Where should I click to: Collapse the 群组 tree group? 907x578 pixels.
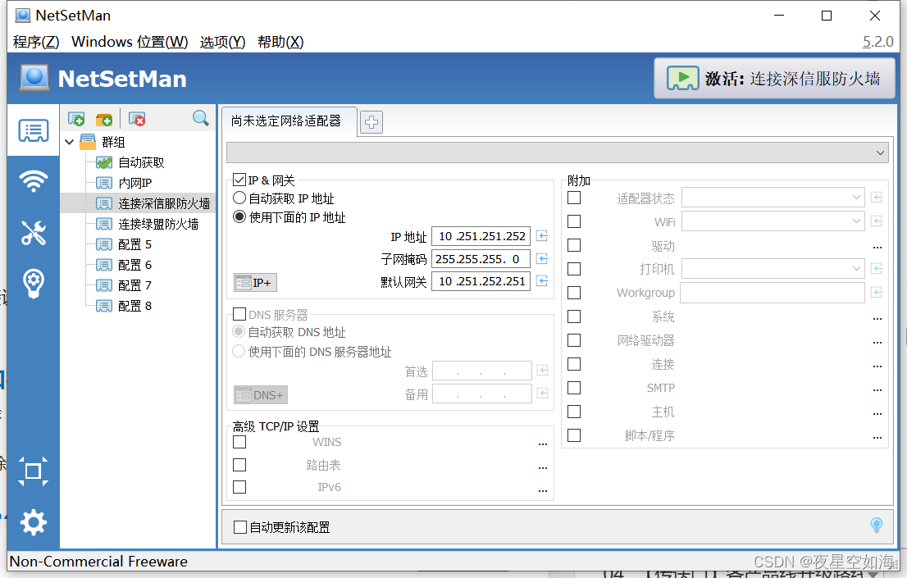click(x=70, y=142)
